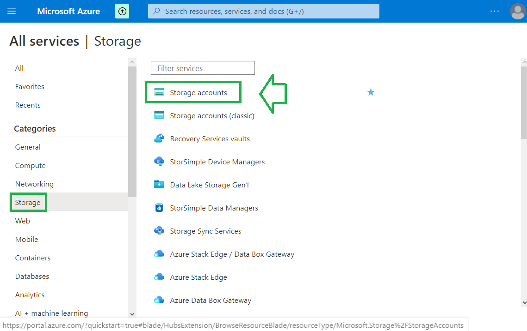This screenshot has height=331, width=527.
Task: Click the services list scroll-down arrow
Action: (x=524, y=303)
